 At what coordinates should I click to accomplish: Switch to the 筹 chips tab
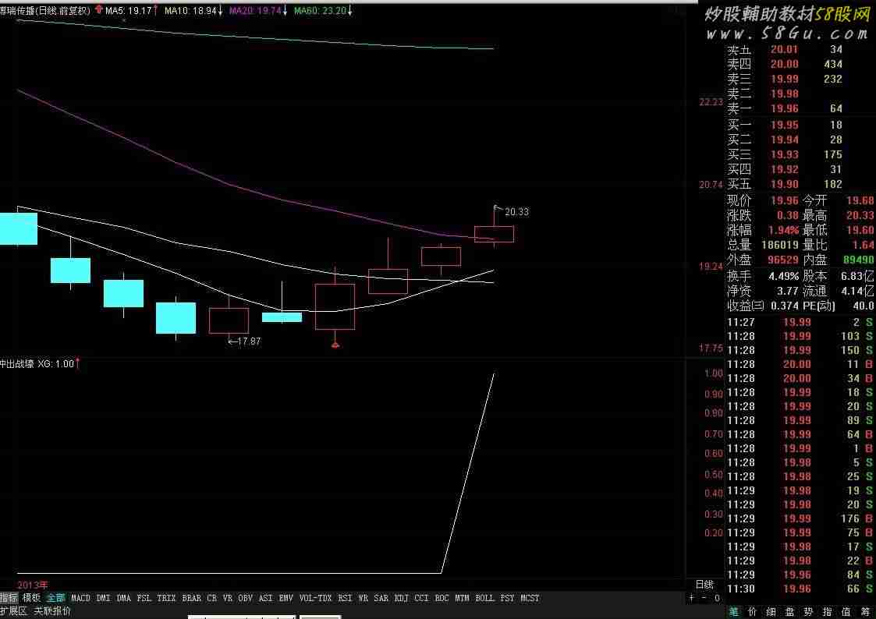[865, 612]
